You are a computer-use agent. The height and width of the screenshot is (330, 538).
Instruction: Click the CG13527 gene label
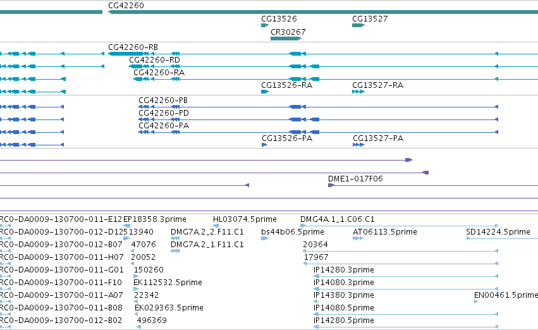click(370, 19)
